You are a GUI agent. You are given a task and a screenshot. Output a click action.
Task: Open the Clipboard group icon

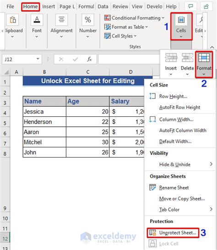coord(13,20)
